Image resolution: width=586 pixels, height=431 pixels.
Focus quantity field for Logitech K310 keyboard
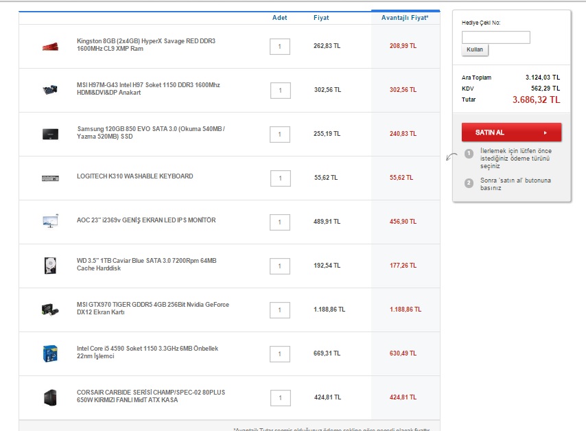click(280, 178)
